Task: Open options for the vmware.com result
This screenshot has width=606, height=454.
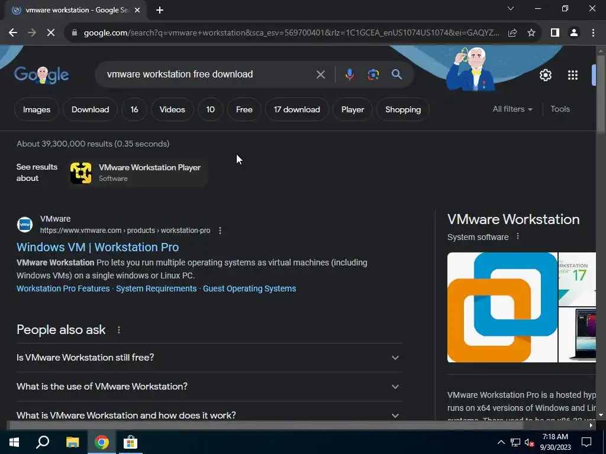Action: [x=220, y=231]
